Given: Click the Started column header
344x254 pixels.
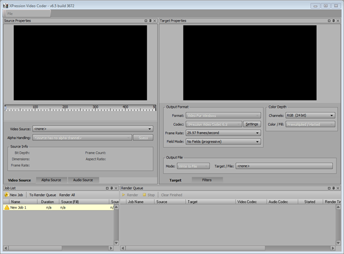Looking at the screenshot, I should point(310,202).
